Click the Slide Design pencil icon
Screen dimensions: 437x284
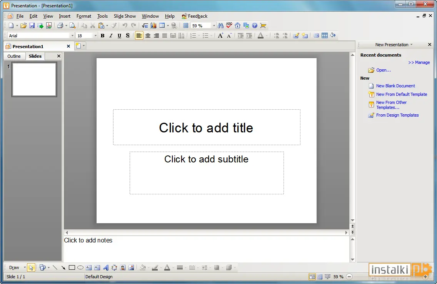tap(296, 35)
